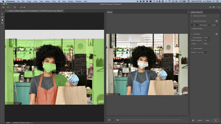Choose Auto sampling area option
This screenshot has height=124, width=221.
pos(194,25)
